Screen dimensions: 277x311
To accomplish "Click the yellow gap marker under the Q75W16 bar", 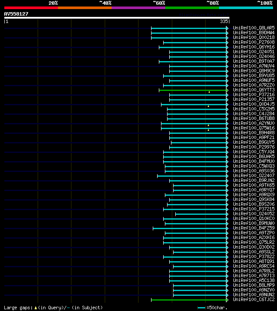I will pos(209,130).
